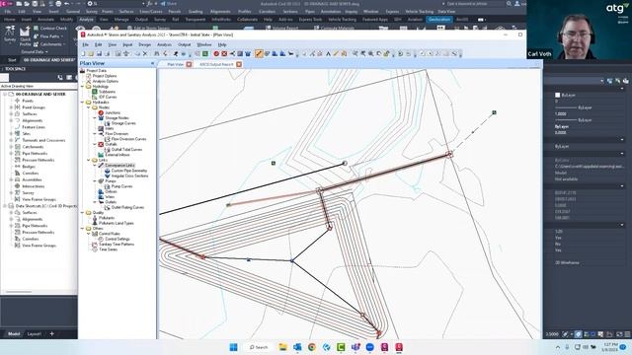This screenshot has width=632, height=355.
Task: Select Time Series in project tree
Action: [108, 249]
